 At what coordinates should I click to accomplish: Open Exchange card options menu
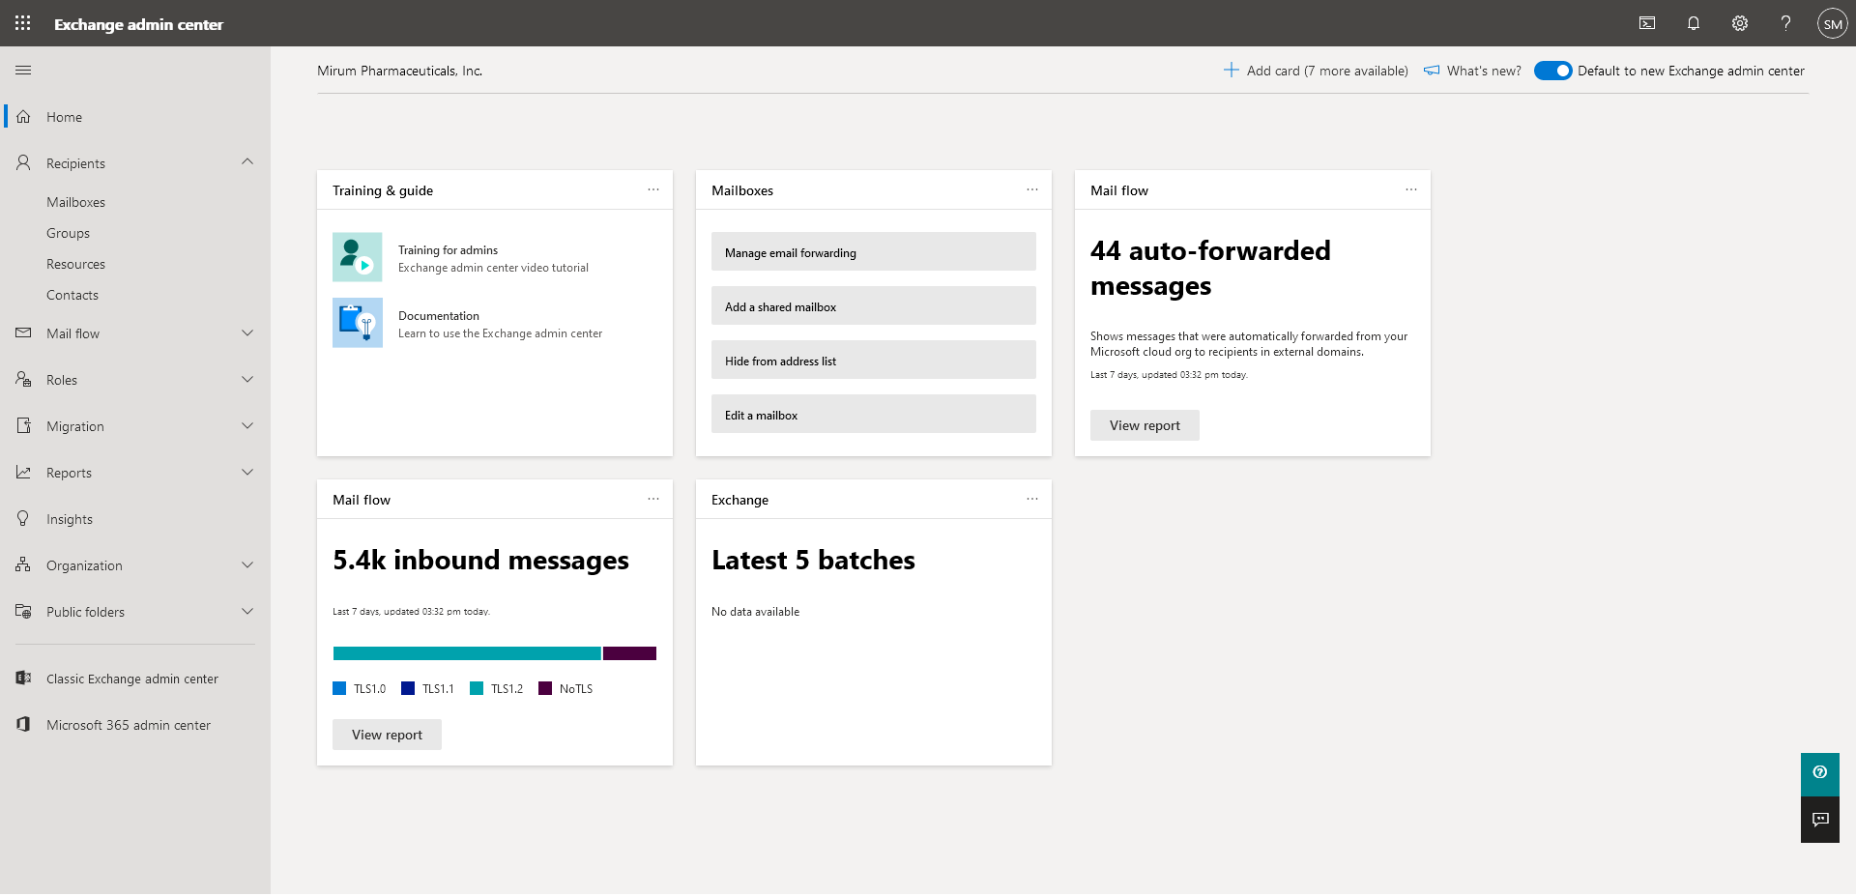[1032, 500]
